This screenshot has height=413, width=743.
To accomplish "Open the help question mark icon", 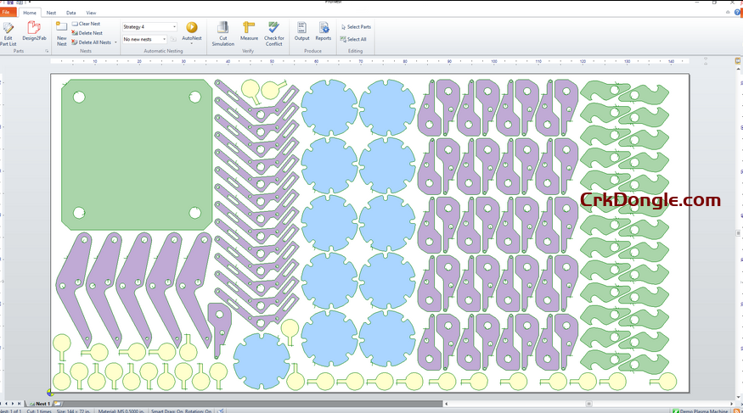I will (737, 14).
